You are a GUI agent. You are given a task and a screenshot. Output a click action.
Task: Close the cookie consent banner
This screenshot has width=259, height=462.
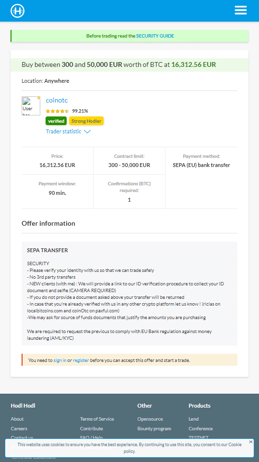pos(250,442)
